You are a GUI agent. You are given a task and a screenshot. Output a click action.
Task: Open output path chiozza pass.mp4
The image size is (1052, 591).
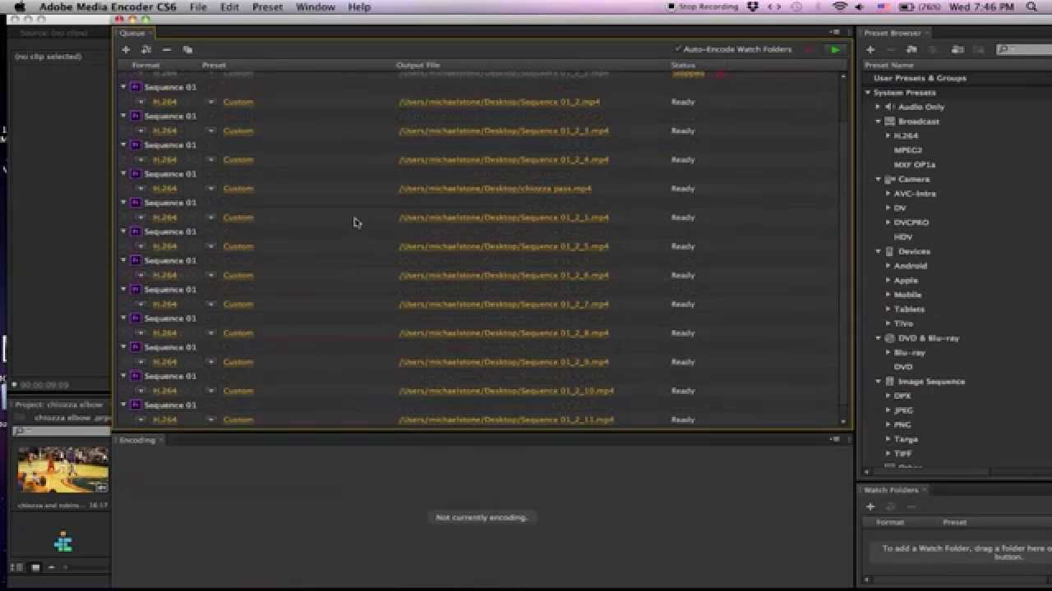495,189
